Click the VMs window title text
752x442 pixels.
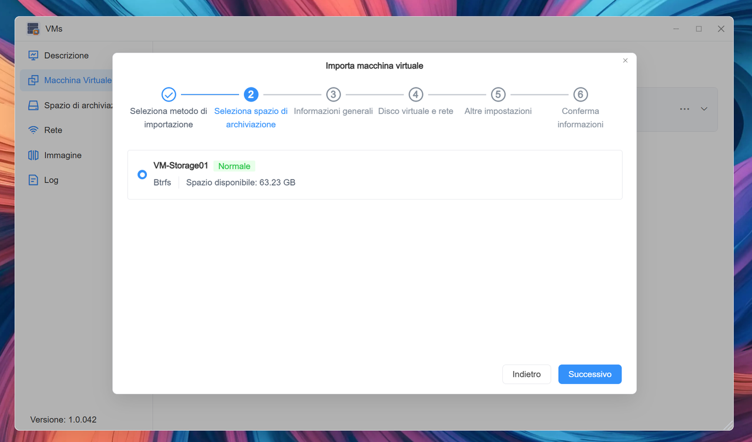point(53,29)
